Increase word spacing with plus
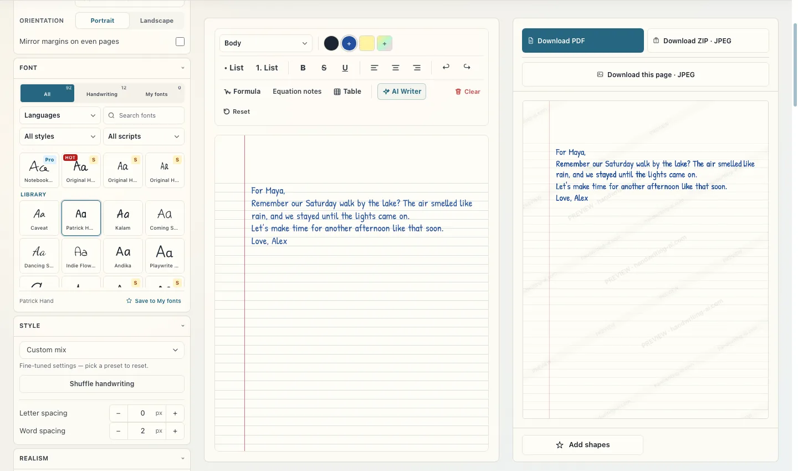Screen dimensions: 798x471 (x=175, y=431)
